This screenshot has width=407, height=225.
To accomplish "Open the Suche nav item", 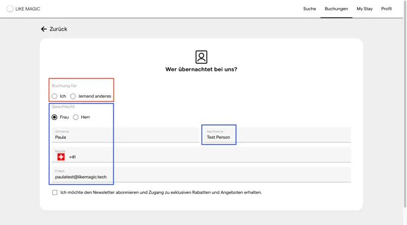I will click(309, 9).
